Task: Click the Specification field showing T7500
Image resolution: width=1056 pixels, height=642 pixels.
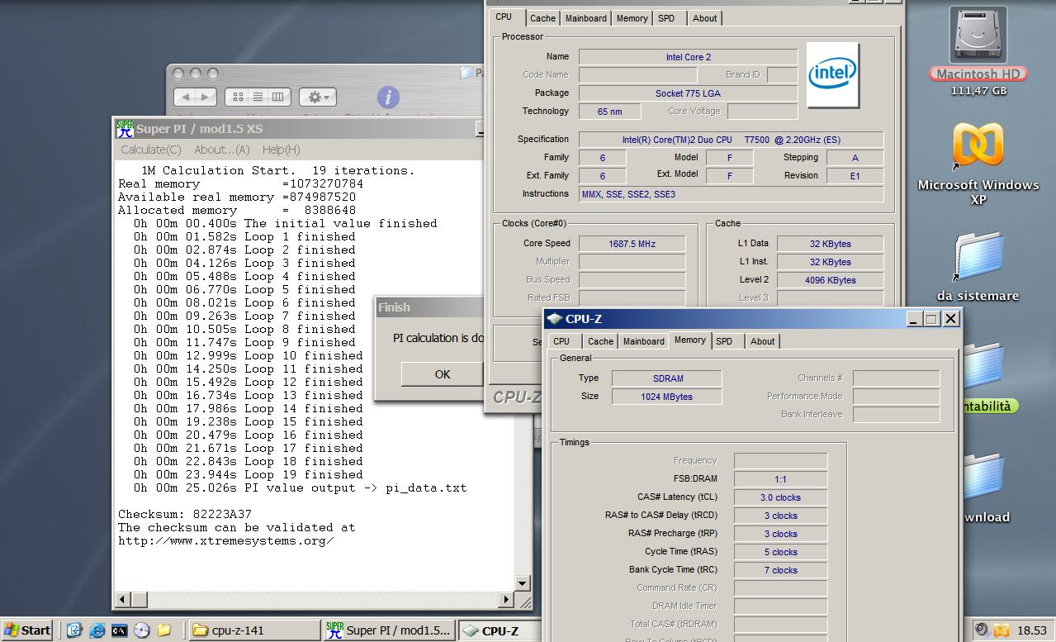Action: (731, 140)
